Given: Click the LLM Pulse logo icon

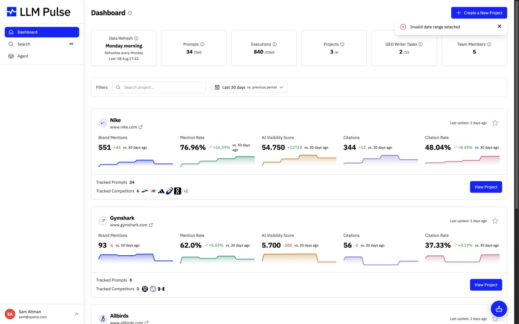Looking at the screenshot, I should coord(11,12).
